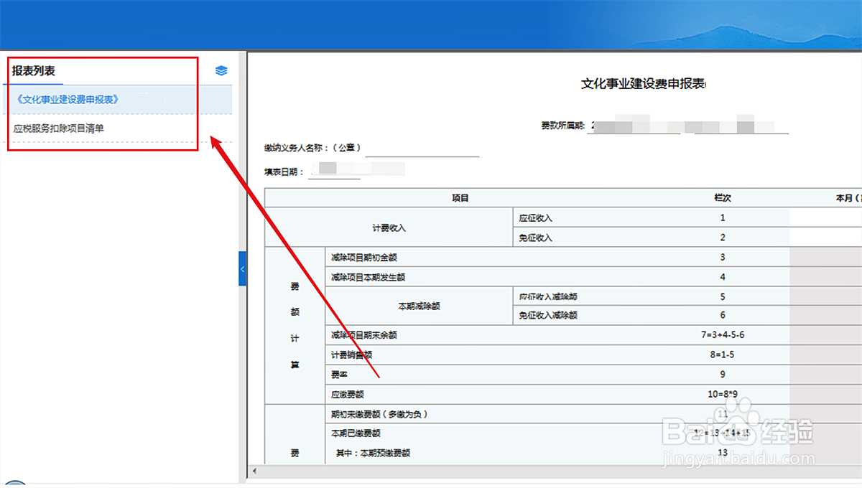862x488 pixels.
Task: Collapse the sidebar with the blue chevron tab
Action: click(x=243, y=269)
